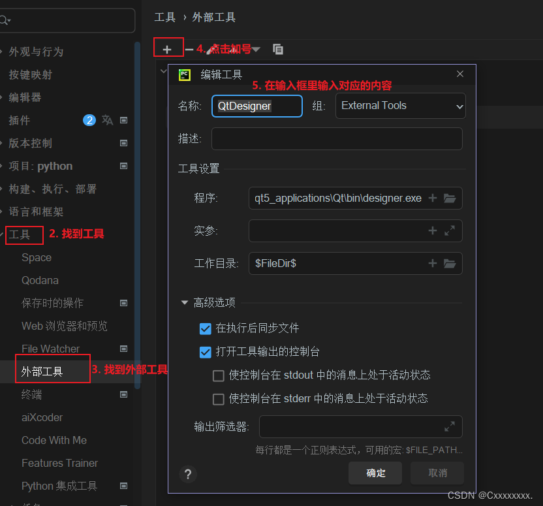The height and width of the screenshot is (506, 543).
Task: Open 终端 settings page
Action: tap(31, 394)
